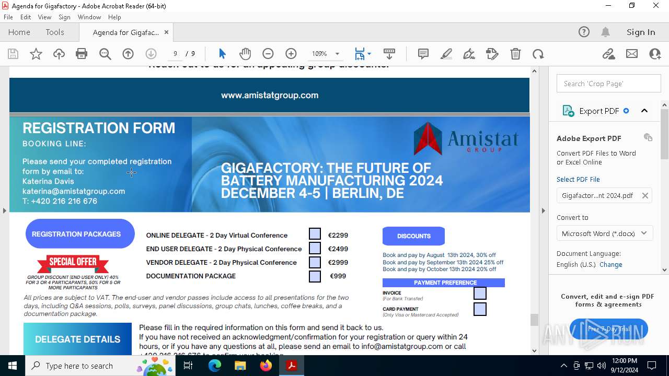
Task: Open the Find text magnifier
Action: point(105,54)
